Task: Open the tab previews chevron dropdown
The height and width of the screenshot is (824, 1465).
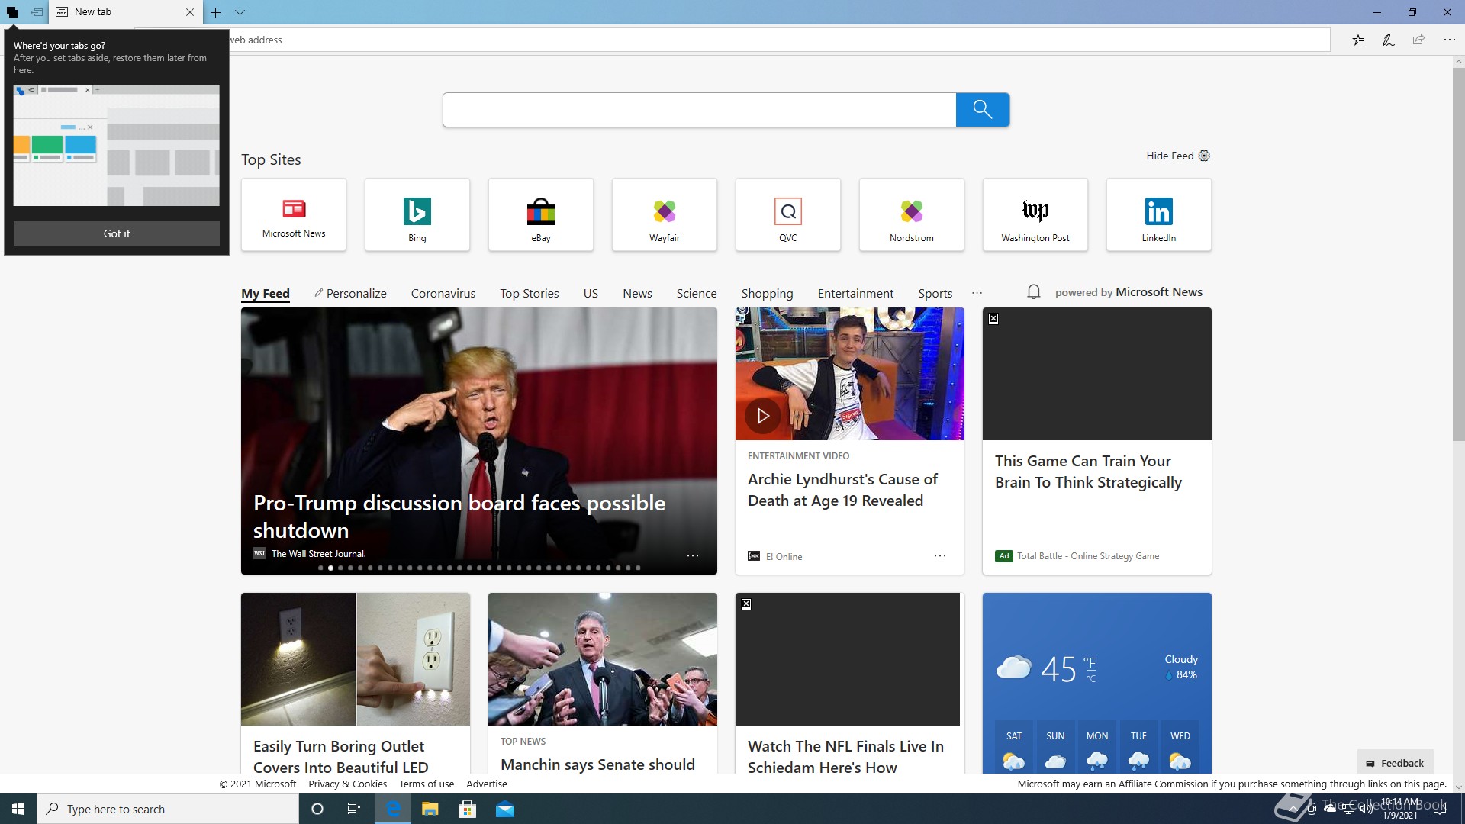Action: click(x=240, y=12)
